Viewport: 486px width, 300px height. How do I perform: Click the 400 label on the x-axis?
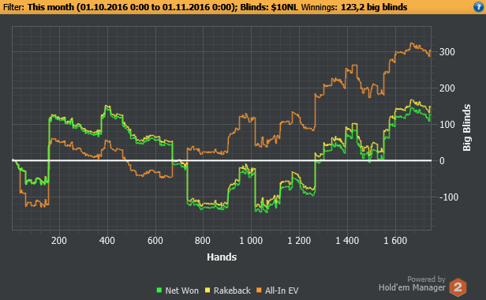tap(107, 241)
